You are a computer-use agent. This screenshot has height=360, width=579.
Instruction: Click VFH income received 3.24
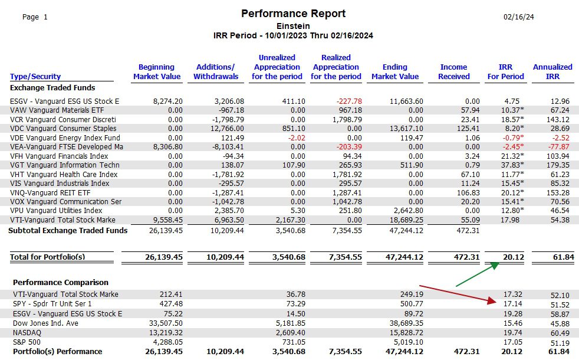pyautogui.click(x=472, y=156)
